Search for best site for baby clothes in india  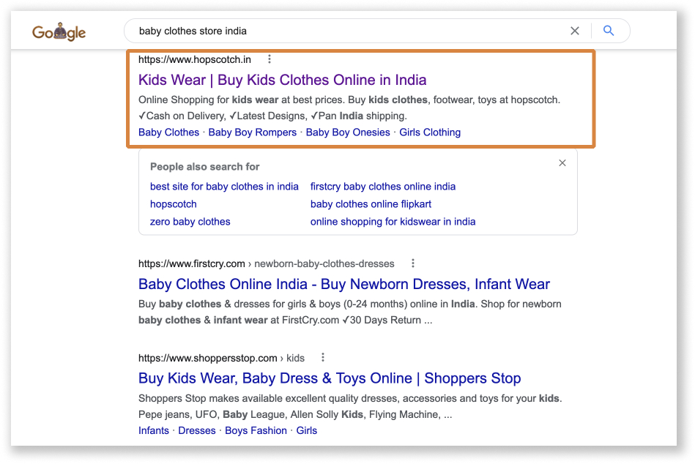[x=224, y=187]
